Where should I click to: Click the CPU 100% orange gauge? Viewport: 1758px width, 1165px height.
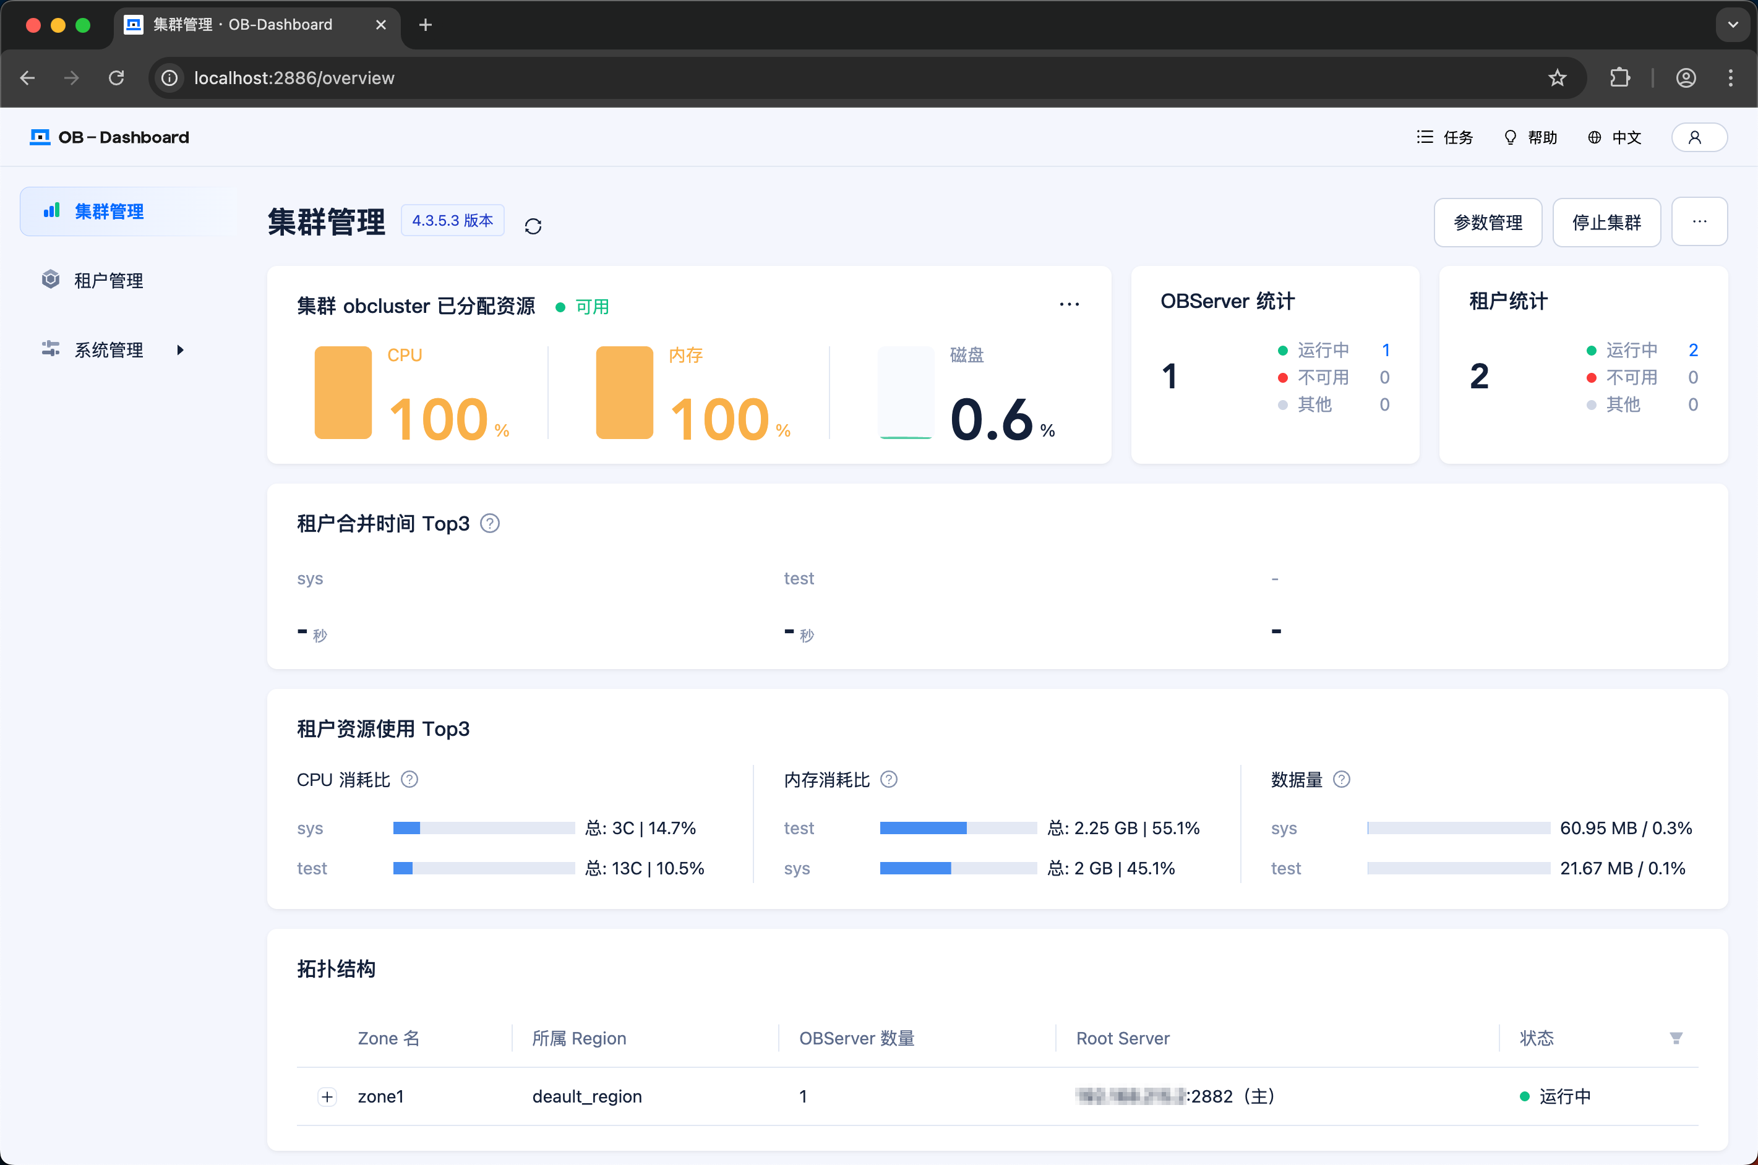(343, 392)
